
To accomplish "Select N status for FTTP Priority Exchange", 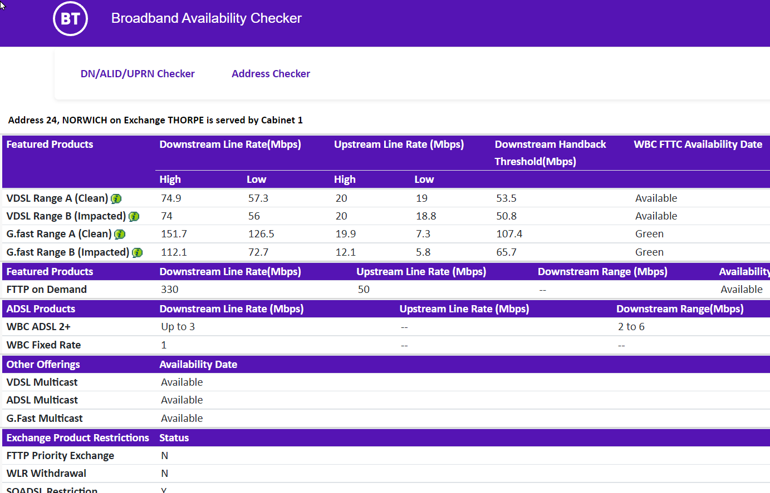I will coord(165,456).
